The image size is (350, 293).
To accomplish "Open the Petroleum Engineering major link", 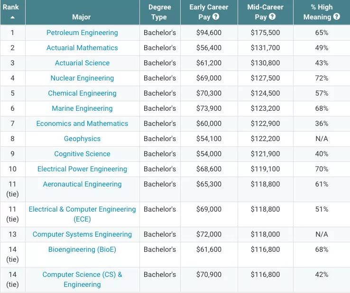I will (x=82, y=33).
